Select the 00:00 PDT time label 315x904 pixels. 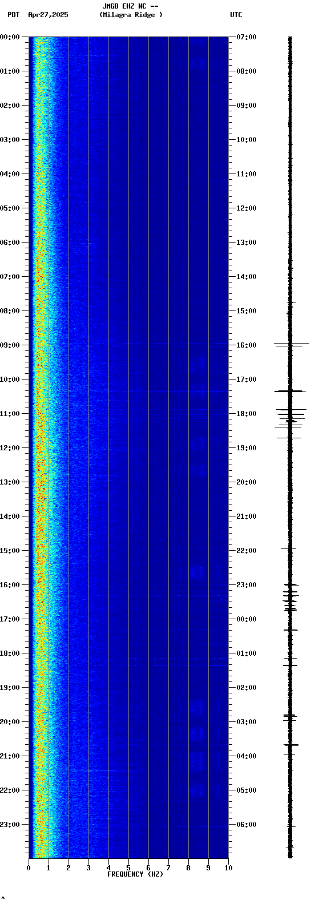[10, 37]
